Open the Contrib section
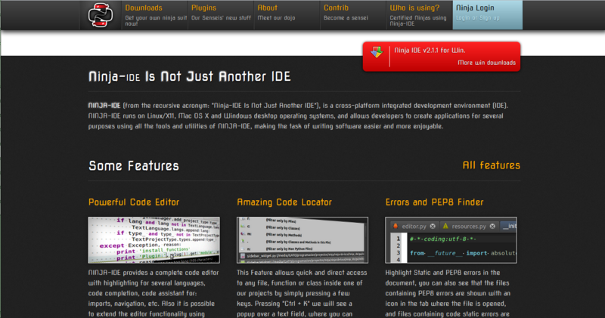 [336, 8]
